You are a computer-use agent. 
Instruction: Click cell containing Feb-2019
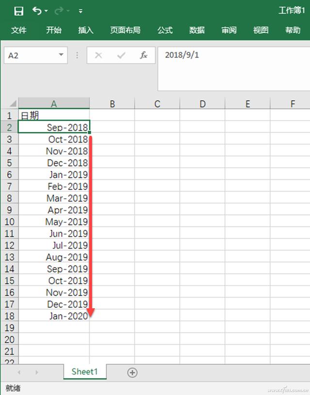click(54, 186)
